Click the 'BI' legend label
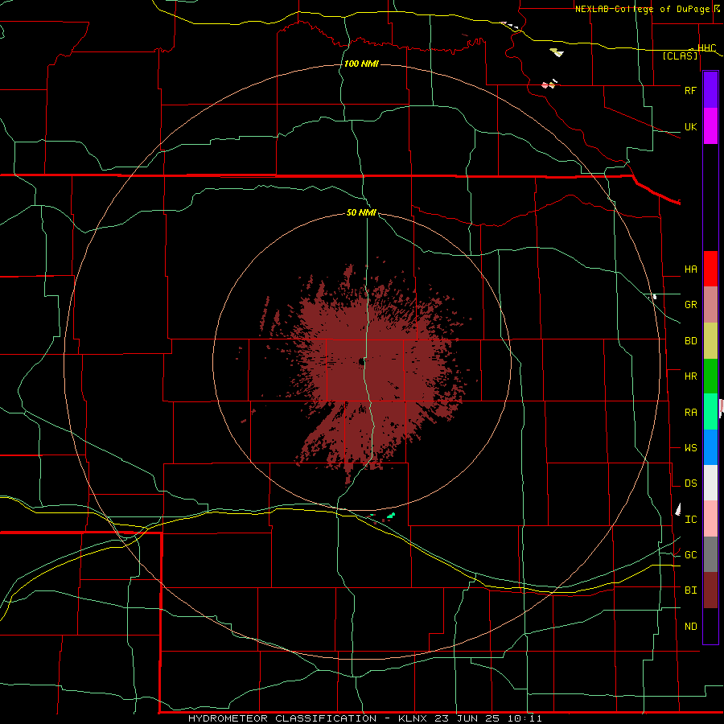This screenshot has width=724, height=724. pos(690,590)
